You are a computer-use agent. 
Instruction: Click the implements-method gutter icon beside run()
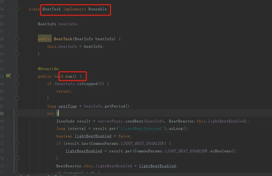(9, 76)
